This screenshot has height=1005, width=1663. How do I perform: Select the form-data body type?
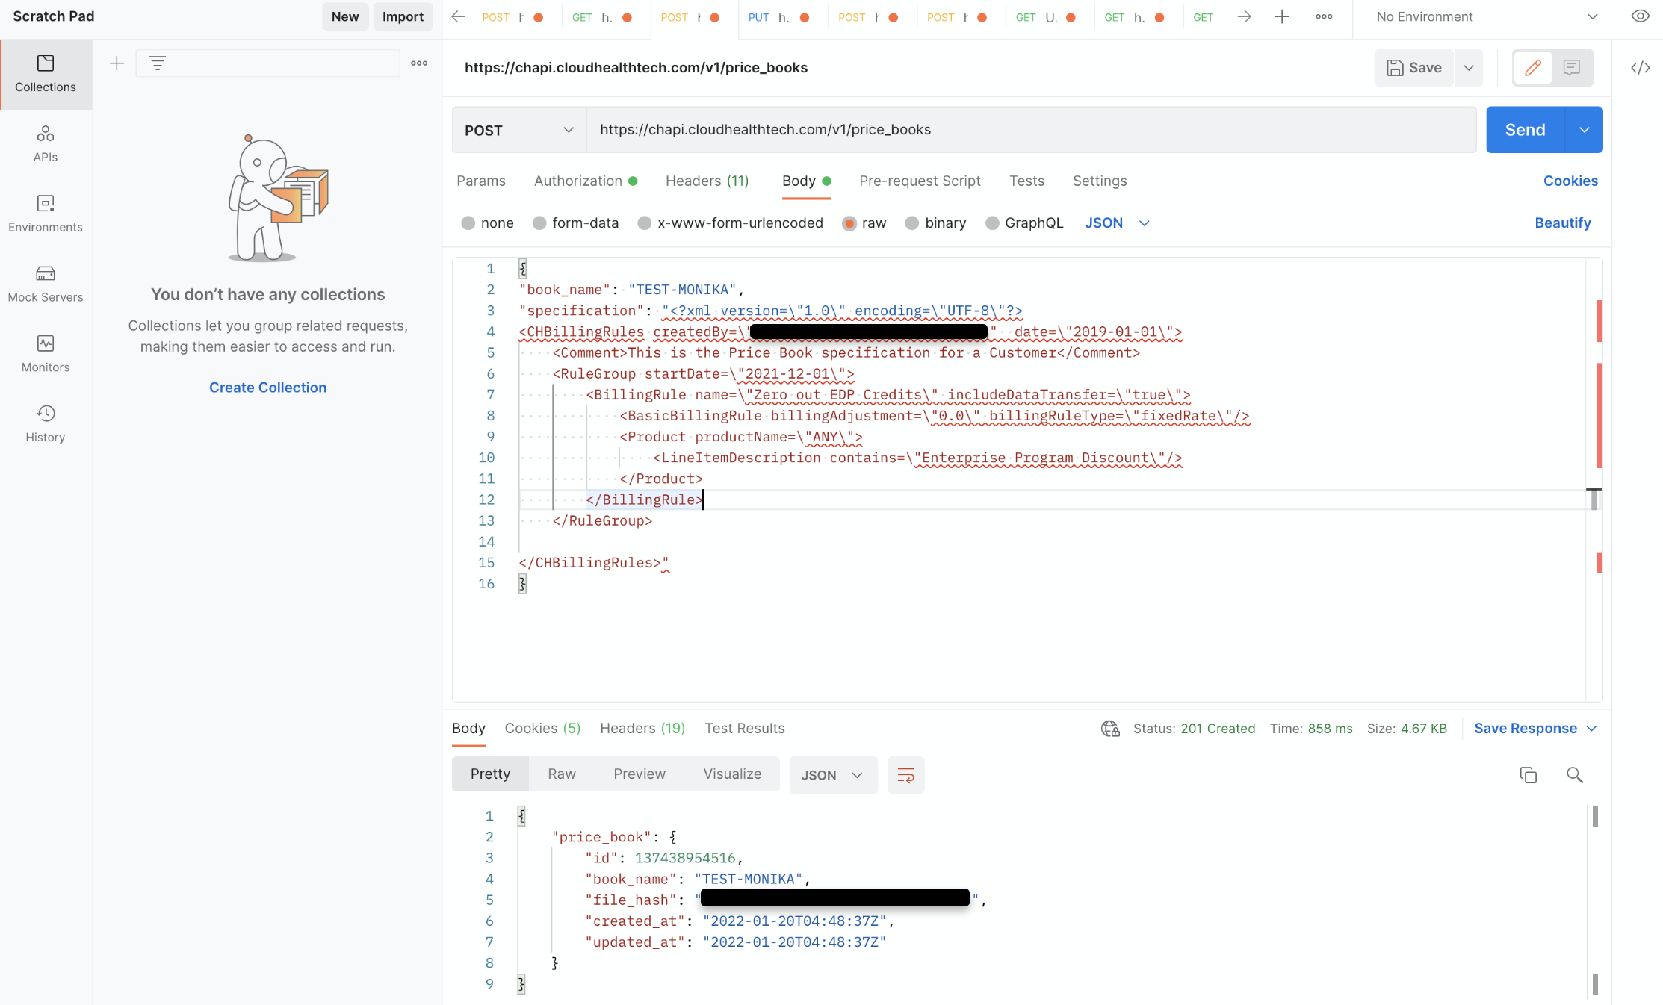539,223
